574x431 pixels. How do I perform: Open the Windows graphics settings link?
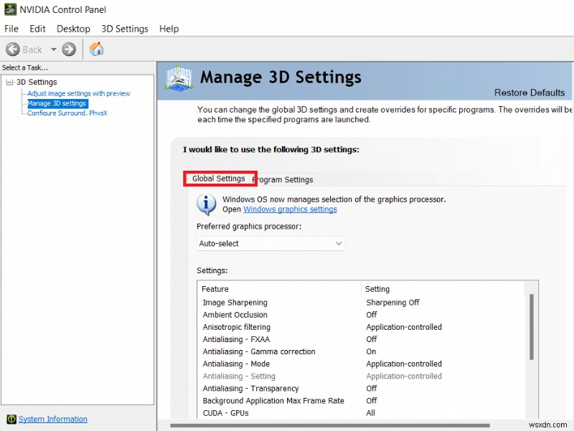(x=290, y=209)
